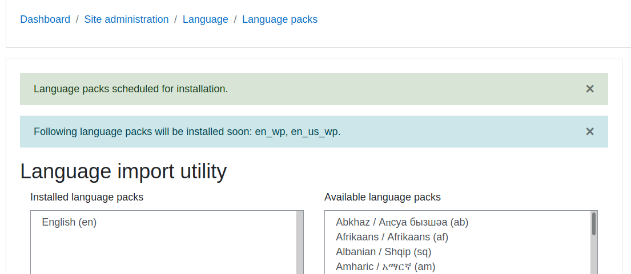Close the en_wp, en_us_wp info notification
The width and height of the screenshot is (631, 274).
589,131
